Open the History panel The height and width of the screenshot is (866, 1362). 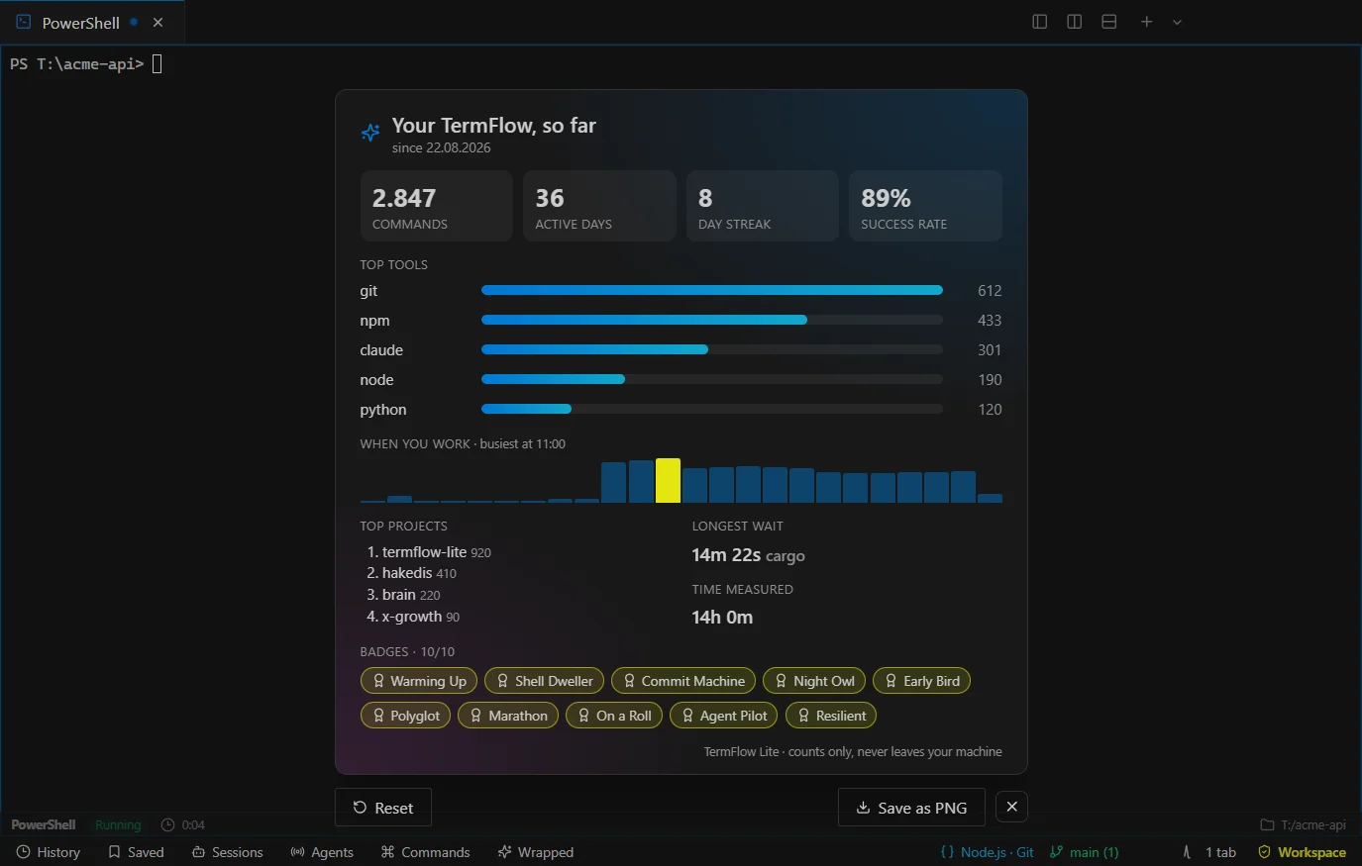point(49,852)
